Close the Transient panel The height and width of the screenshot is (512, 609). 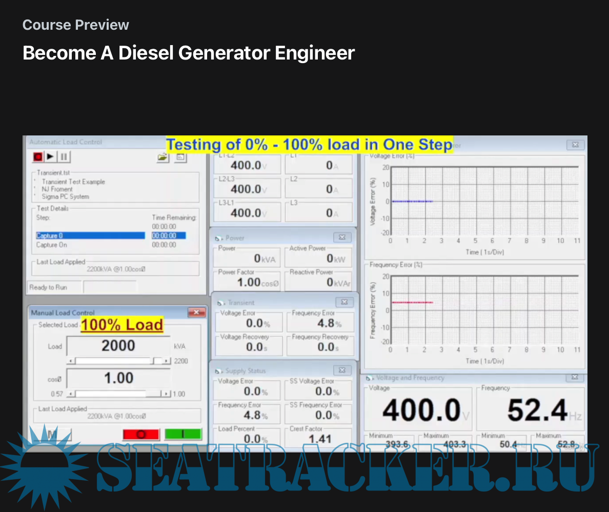click(x=341, y=302)
